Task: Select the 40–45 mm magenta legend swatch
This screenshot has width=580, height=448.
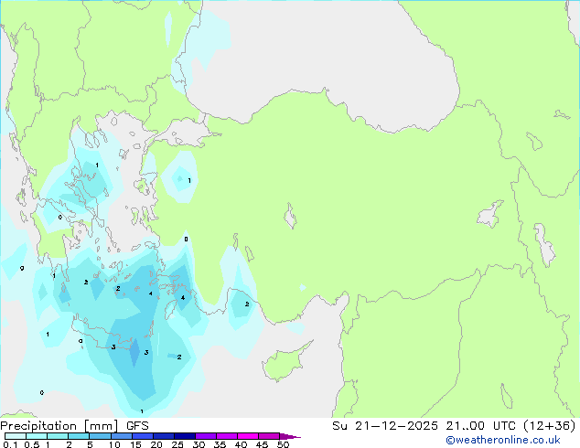Action: (x=248, y=436)
